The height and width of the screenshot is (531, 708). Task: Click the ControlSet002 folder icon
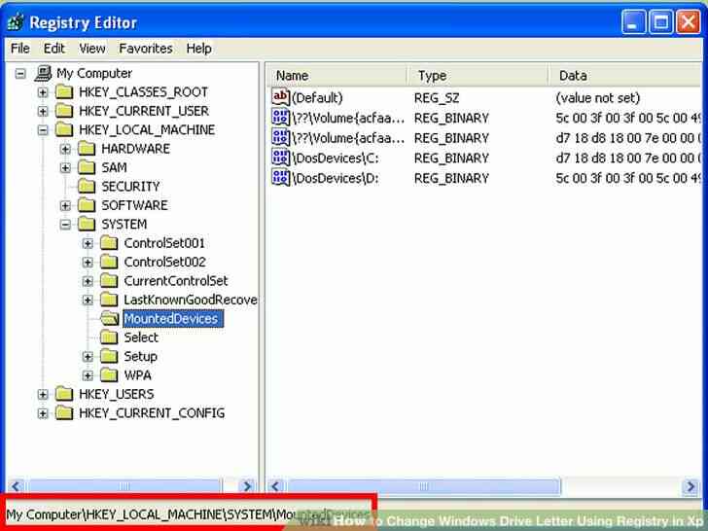coord(109,262)
